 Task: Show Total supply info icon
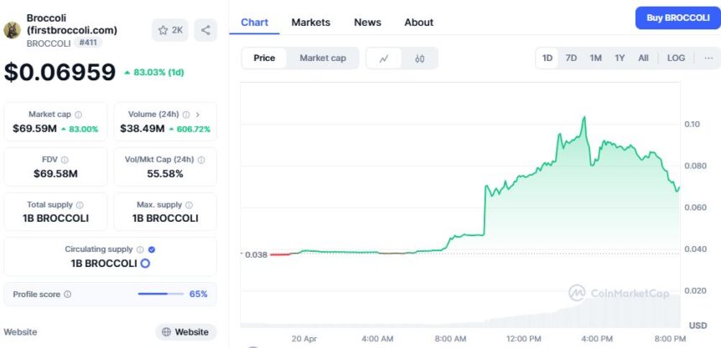tap(80, 205)
